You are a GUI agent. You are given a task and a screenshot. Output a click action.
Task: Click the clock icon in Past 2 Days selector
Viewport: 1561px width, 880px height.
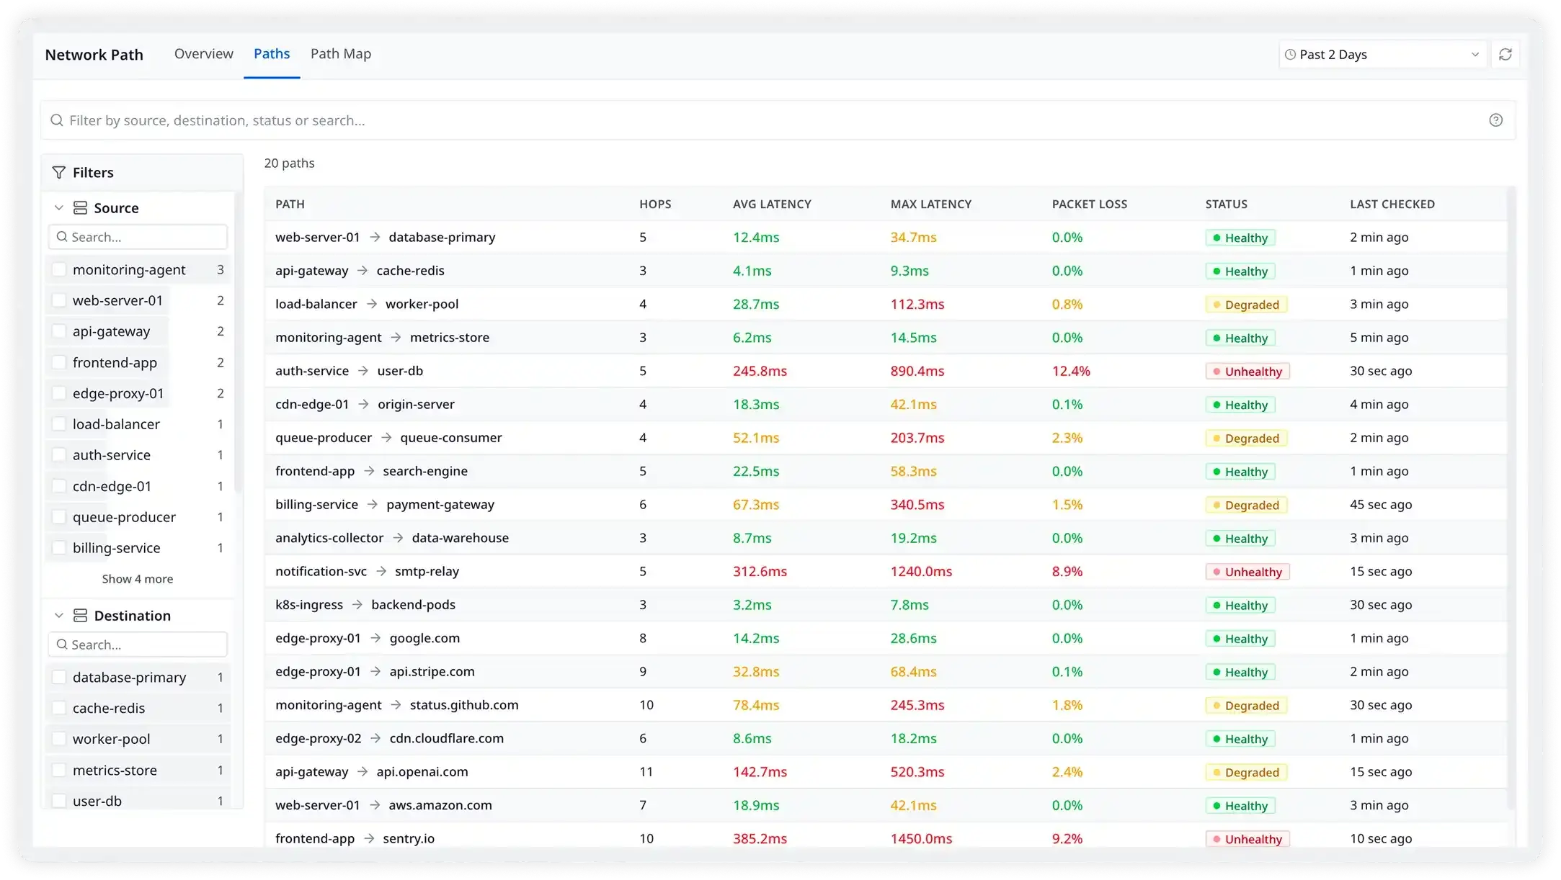(1290, 54)
